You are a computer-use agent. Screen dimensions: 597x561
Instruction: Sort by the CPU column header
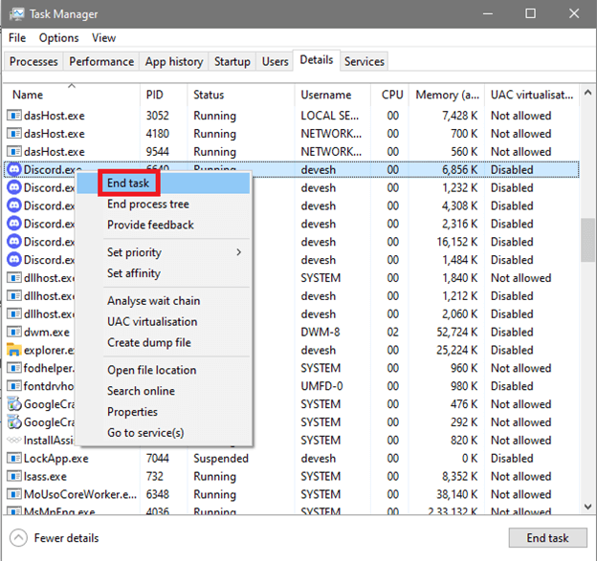[392, 95]
